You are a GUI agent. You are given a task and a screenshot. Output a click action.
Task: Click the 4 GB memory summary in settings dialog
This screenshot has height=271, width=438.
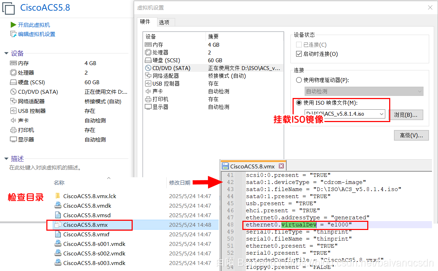pos(214,45)
